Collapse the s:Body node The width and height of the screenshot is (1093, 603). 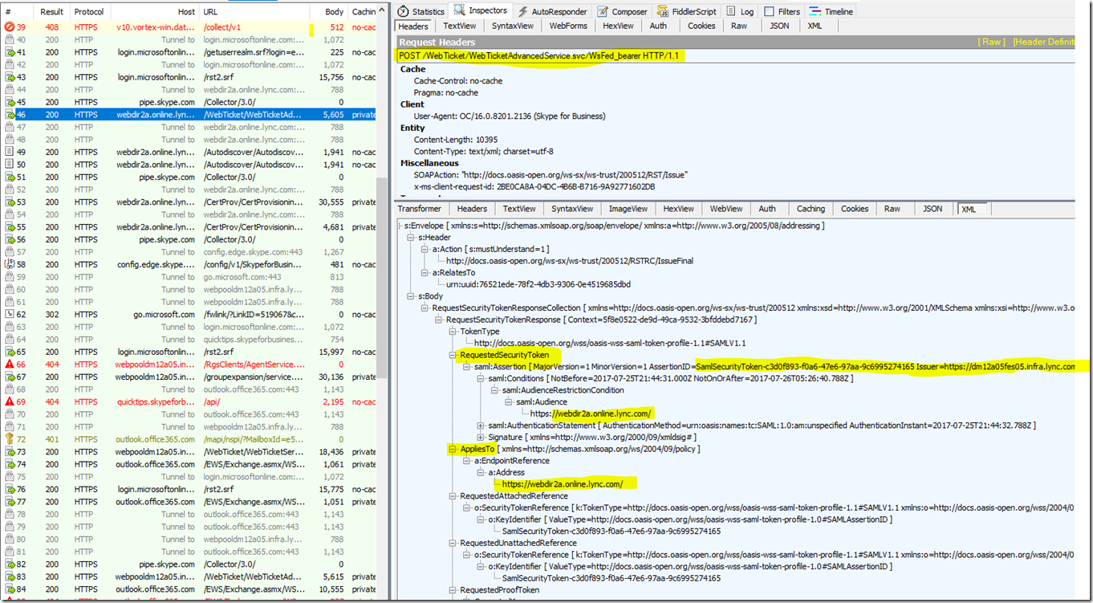(410, 296)
